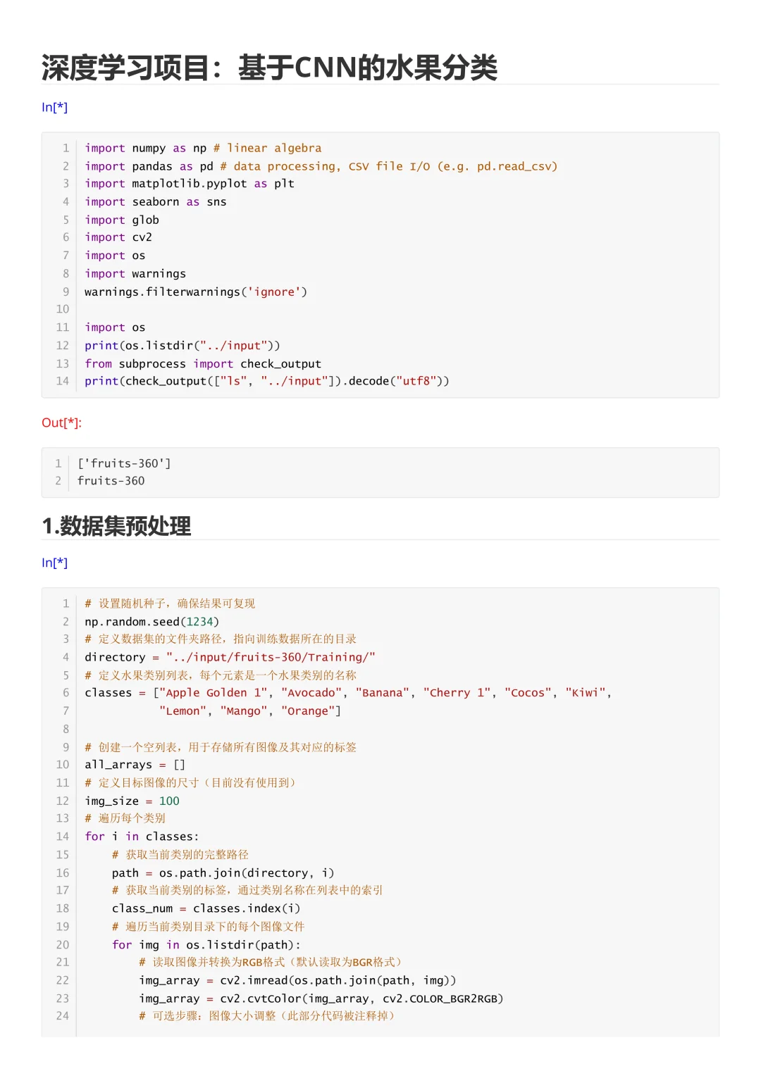Click the second import os line in the first cell
761x1076 pixels.
(x=115, y=327)
